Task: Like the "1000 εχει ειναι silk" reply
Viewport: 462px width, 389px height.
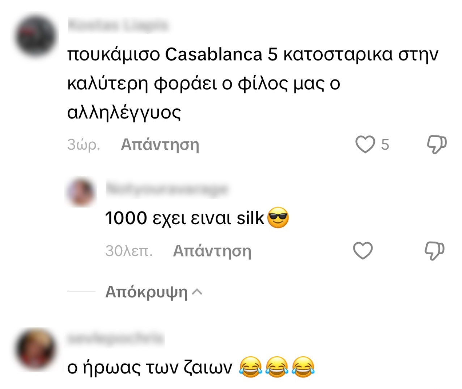Action: tap(363, 251)
